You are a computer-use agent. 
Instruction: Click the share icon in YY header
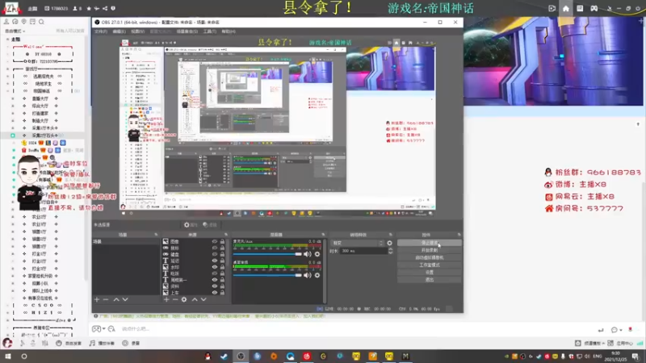[x=105, y=8]
